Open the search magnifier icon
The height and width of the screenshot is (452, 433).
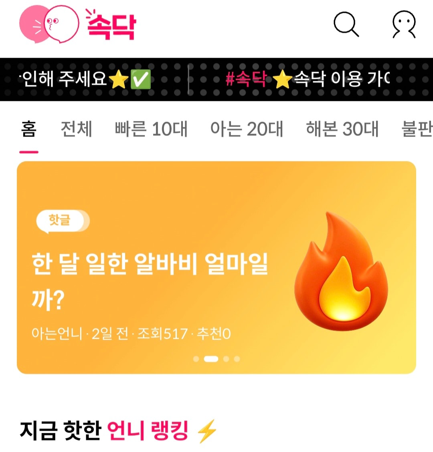pyautogui.click(x=346, y=24)
